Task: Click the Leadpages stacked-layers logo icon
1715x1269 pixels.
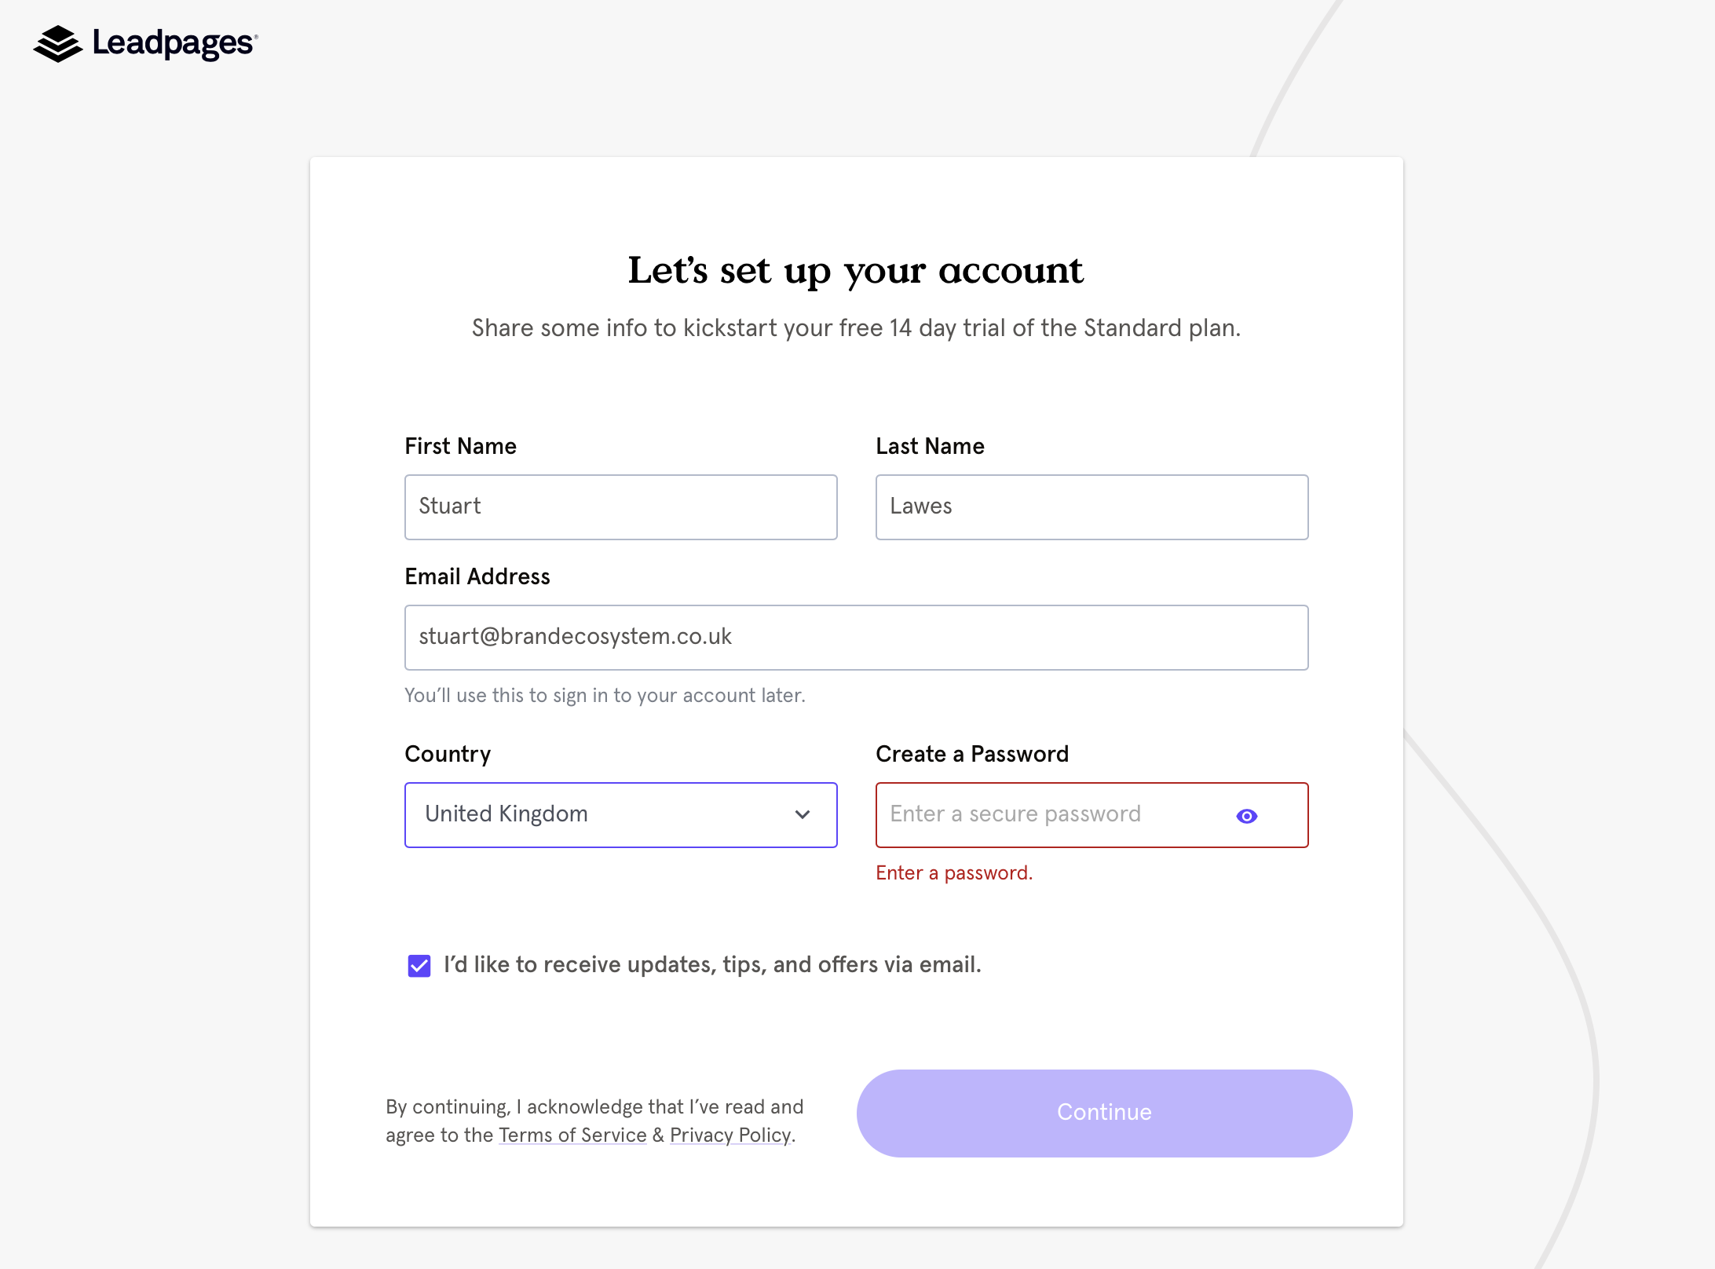Action: (x=57, y=44)
